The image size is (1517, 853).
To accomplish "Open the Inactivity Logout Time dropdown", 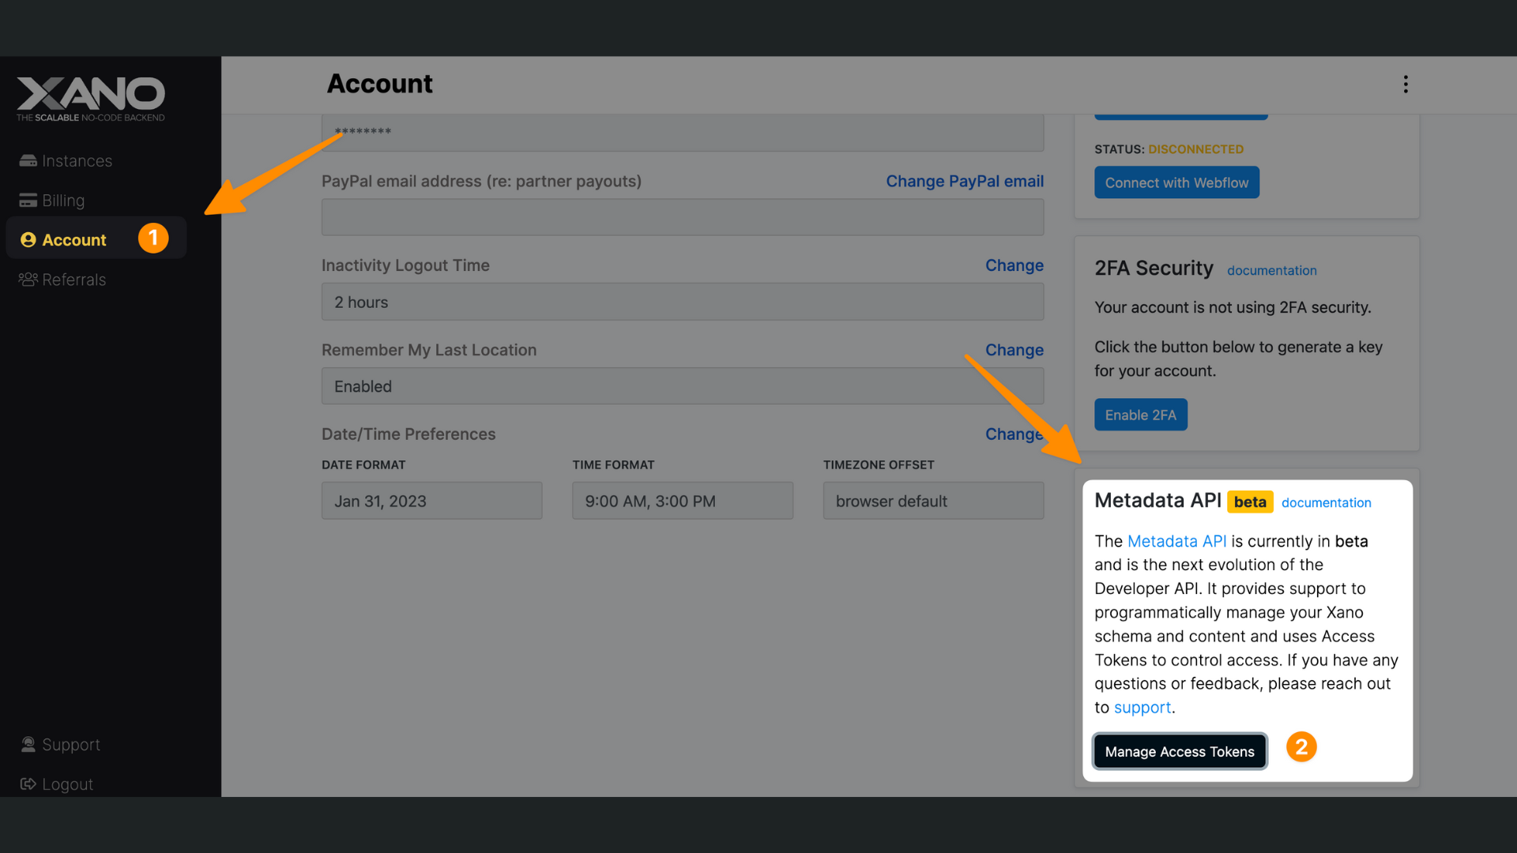I will (x=682, y=302).
